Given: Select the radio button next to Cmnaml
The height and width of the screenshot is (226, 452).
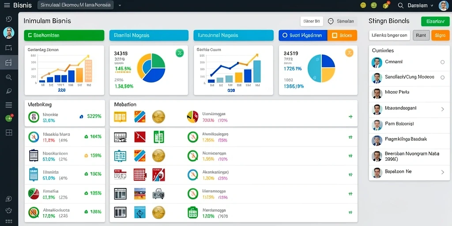Looking at the screenshot, I should click(x=442, y=62).
